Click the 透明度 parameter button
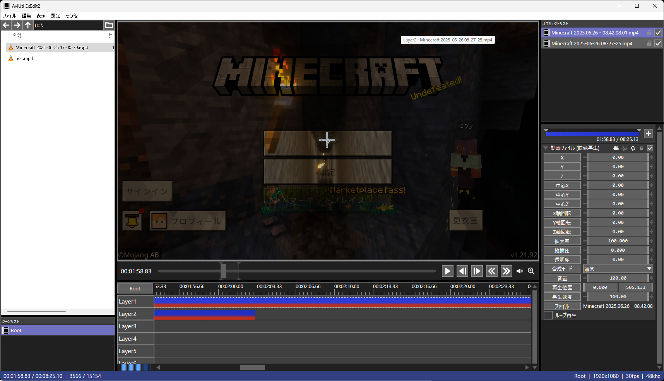 562,260
